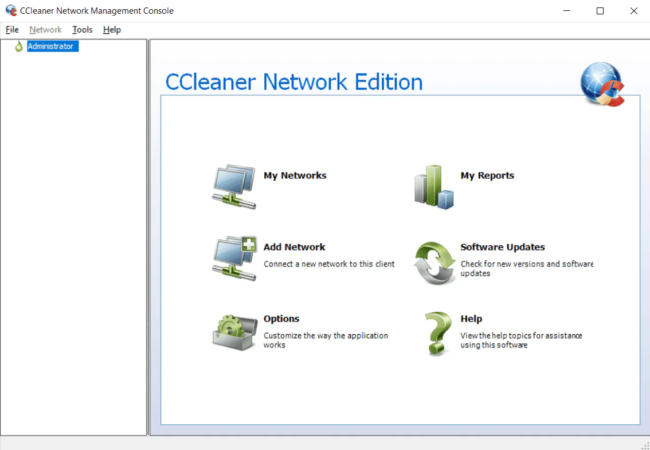The height and width of the screenshot is (450, 650).
Task: Click the My Reports heading link
Action: tap(487, 175)
